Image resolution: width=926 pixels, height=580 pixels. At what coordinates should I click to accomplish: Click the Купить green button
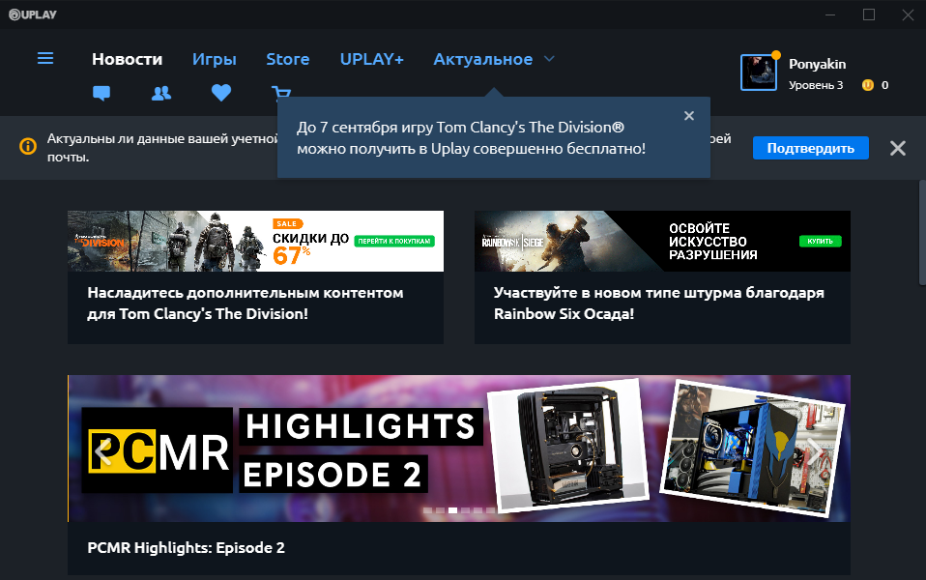821,241
